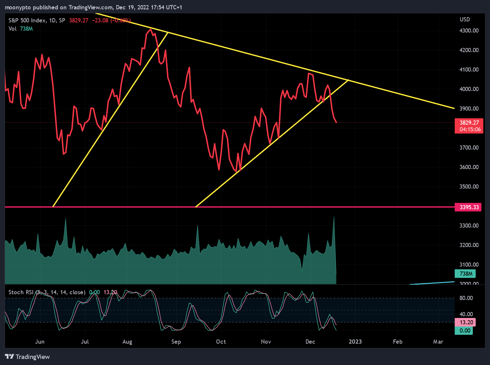Click the Vol indicator label
The width and height of the screenshot is (490, 365).
(x=12, y=29)
